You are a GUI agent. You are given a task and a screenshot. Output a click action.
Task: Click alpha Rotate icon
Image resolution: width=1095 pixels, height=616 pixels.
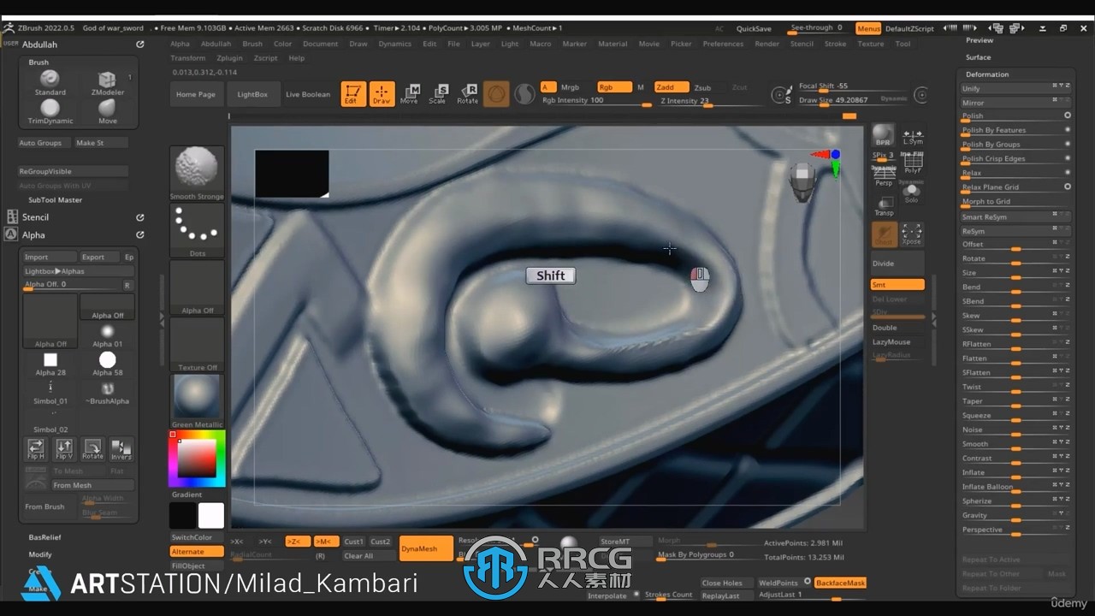92,449
